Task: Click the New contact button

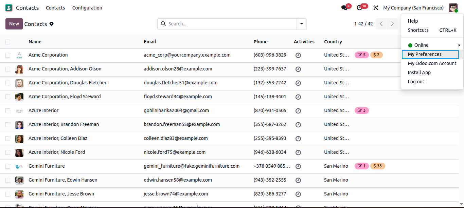Action: pos(14,24)
